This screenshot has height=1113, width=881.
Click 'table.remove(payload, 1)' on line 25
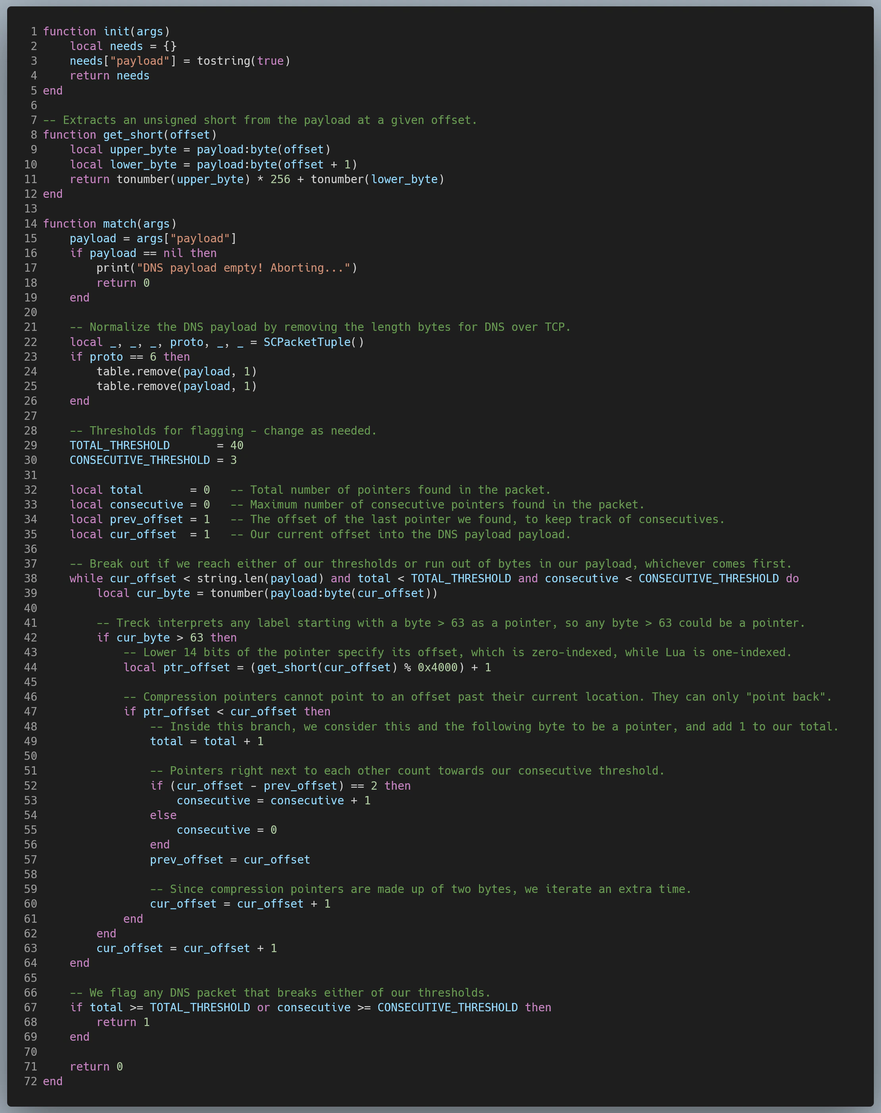coord(177,386)
